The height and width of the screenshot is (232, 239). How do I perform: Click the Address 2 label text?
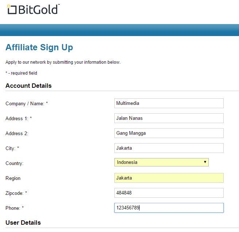(17, 134)
